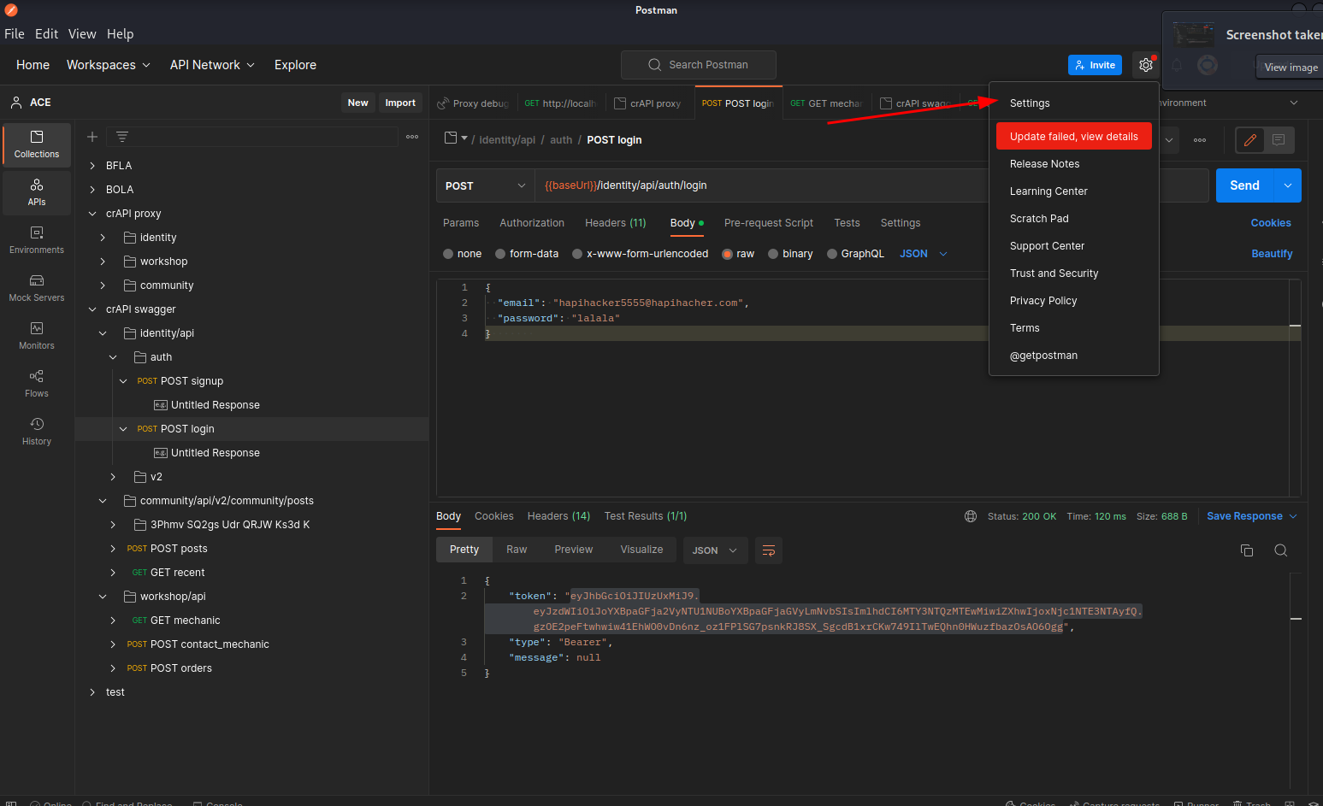Open the POST method dropdown

pyautogui.click(x=485, y=185)
